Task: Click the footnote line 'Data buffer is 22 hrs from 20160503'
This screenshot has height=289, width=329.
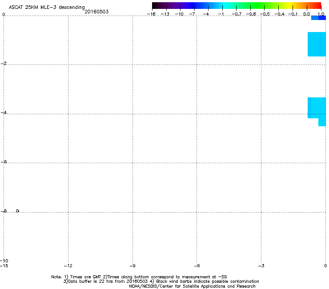Action: 106,281
